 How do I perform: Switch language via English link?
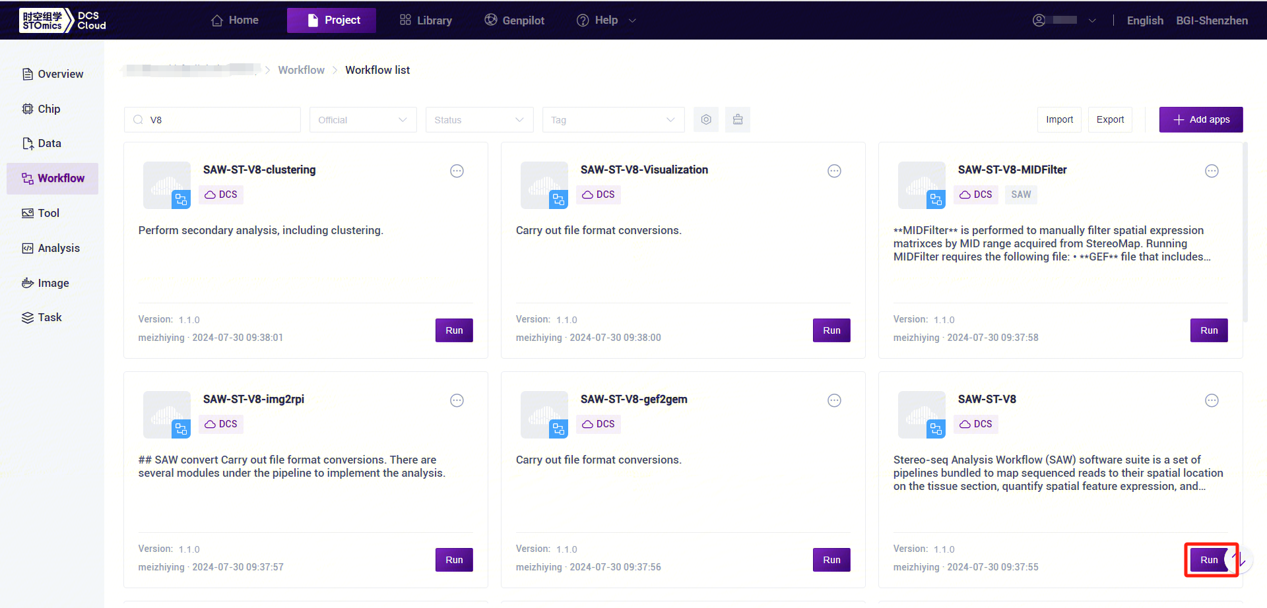point(1145,20)
